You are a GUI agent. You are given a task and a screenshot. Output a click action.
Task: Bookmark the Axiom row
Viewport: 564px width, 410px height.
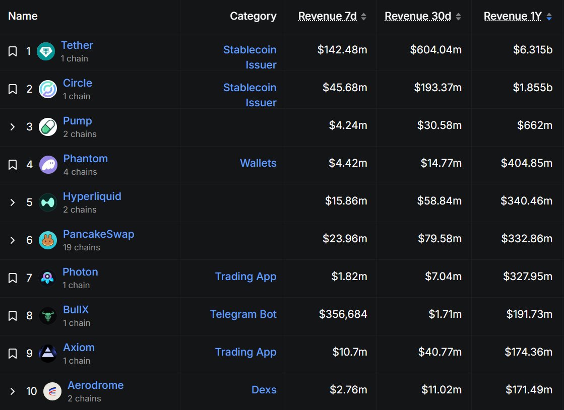pyautogui.click(x=13, y=354)
